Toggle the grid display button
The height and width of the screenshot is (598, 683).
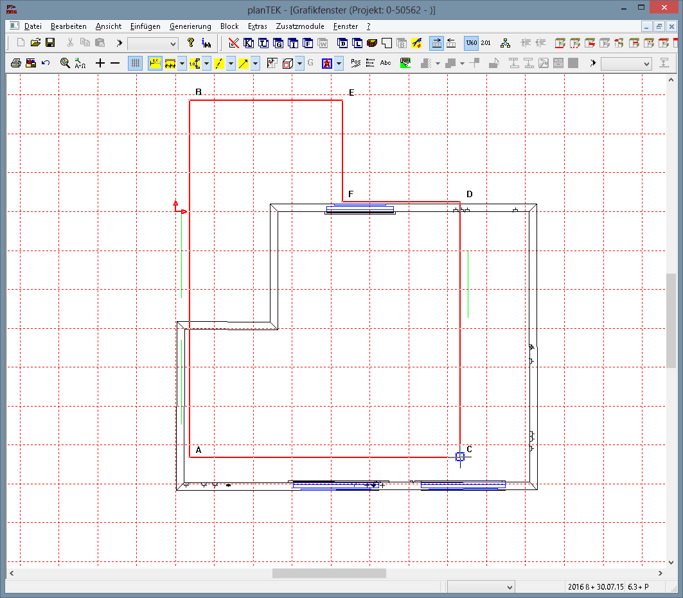(136, 63)
